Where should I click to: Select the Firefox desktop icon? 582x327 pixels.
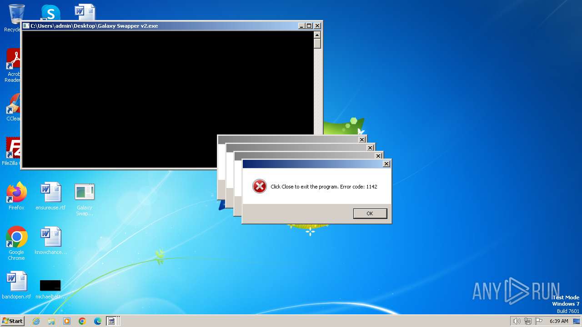click(16, 196)
